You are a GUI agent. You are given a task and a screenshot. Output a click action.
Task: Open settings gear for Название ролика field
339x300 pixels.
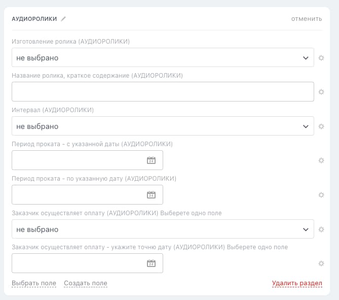click(x=321, y=92)
